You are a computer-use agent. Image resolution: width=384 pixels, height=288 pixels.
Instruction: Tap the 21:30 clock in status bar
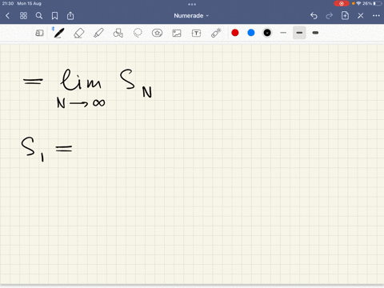click(x=8, y=3)
